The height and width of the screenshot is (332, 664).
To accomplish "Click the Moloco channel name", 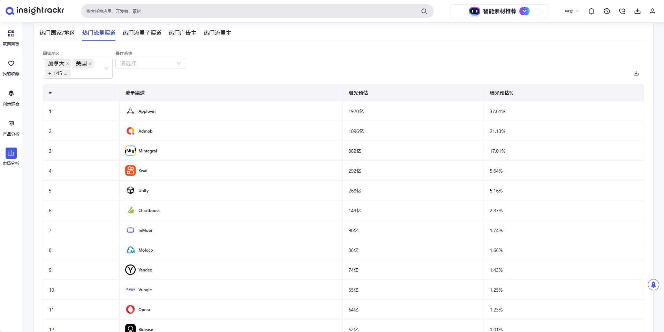I will [x=145, y=250].
